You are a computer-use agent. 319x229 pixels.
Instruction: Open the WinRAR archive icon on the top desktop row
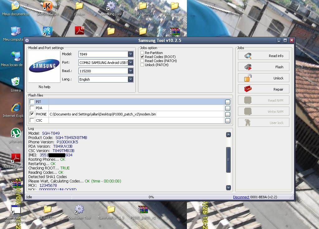175,31
